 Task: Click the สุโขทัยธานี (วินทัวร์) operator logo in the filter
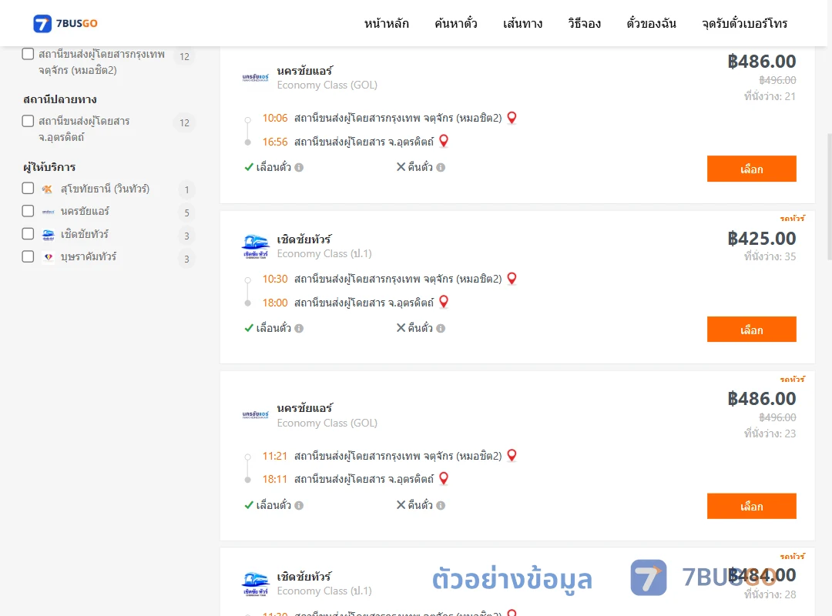pos(48,189)
